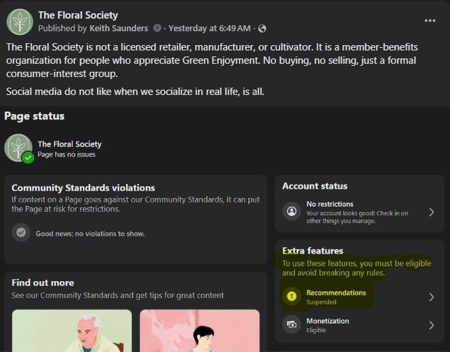Click the Find out more heading
This screenshot has height=352, width=450.
[x=42, y=282]
